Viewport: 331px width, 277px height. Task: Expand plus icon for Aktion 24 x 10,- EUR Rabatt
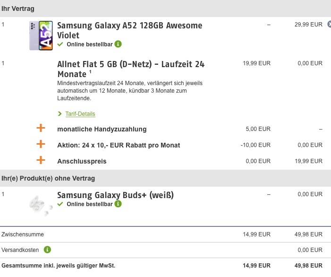click(41, 144)
